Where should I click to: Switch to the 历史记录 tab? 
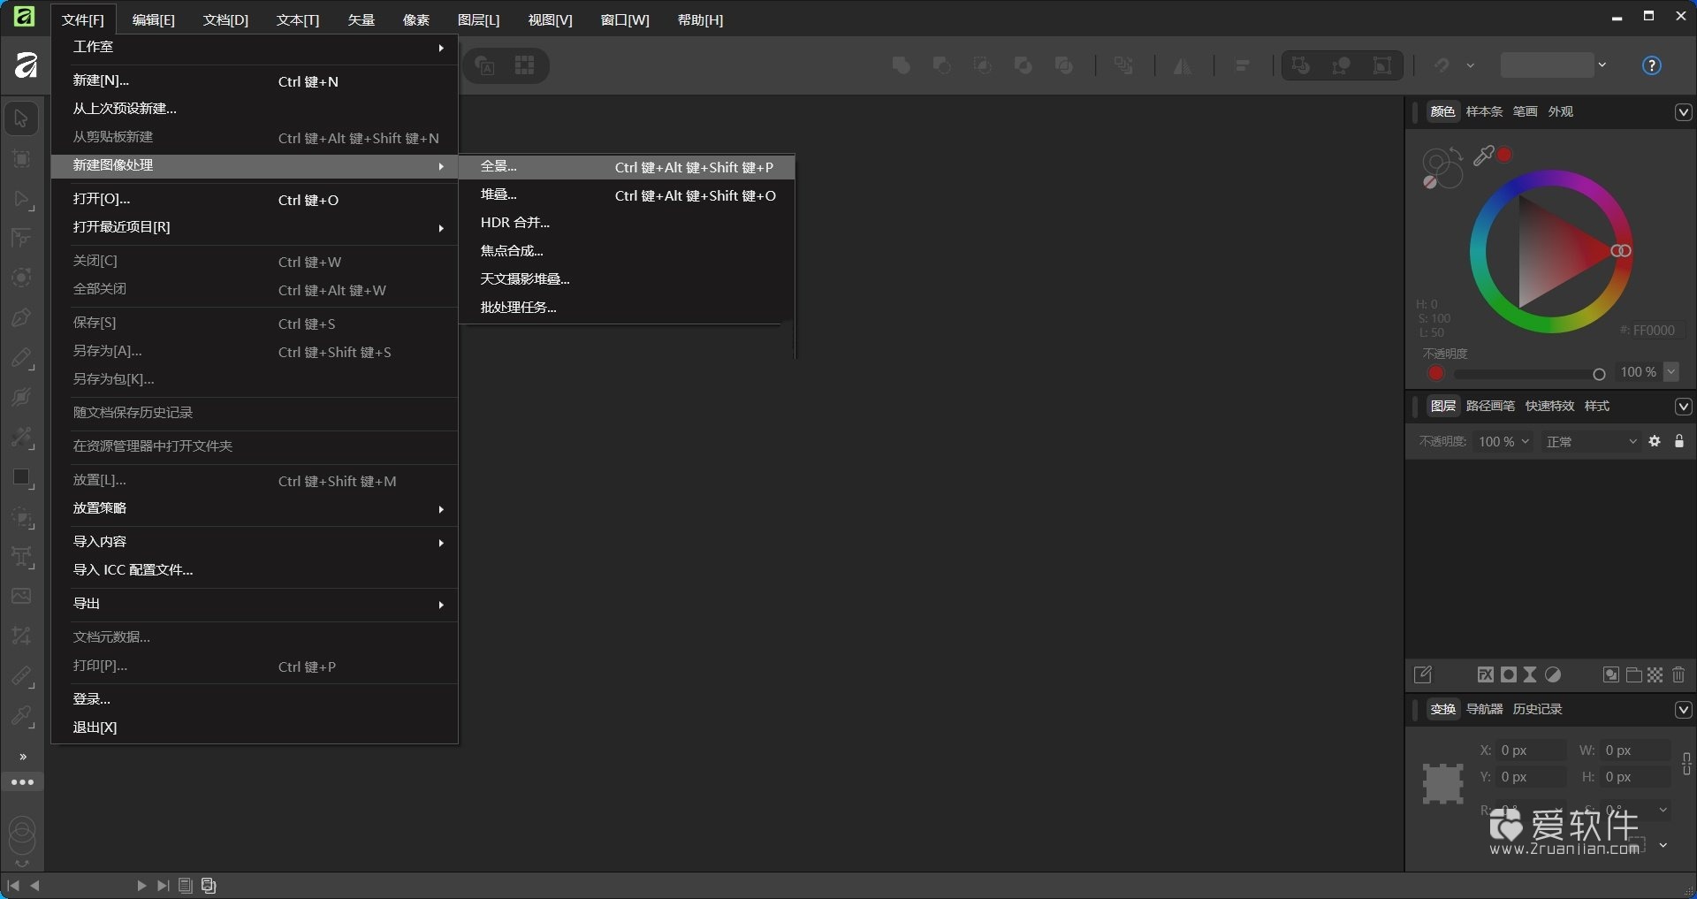(x=1537, y=708)
